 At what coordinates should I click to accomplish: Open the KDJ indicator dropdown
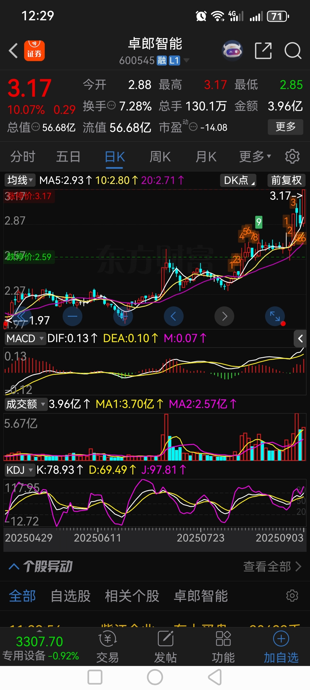click(x=19, y=470)
